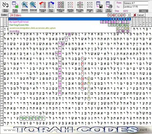
Task: Click green boxed Hebrew word in row 19
Action: [32, 118]
